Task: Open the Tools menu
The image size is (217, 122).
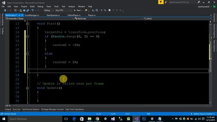Action: (56, 6)
